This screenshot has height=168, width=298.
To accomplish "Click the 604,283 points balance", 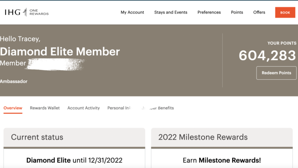I will pyautogui.click(x=267, y=56).
